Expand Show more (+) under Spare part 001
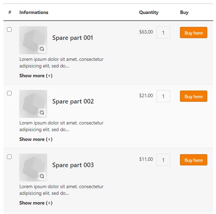 click(36, 76)
